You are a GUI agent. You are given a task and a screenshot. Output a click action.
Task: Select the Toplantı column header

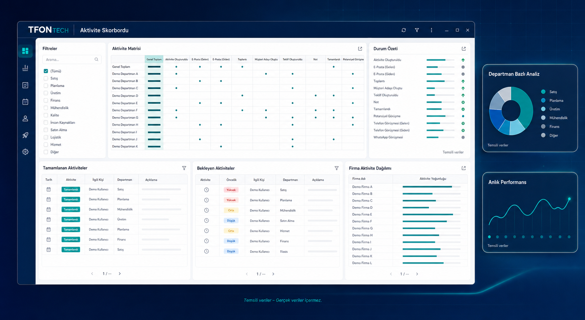[x=242, y=59]
